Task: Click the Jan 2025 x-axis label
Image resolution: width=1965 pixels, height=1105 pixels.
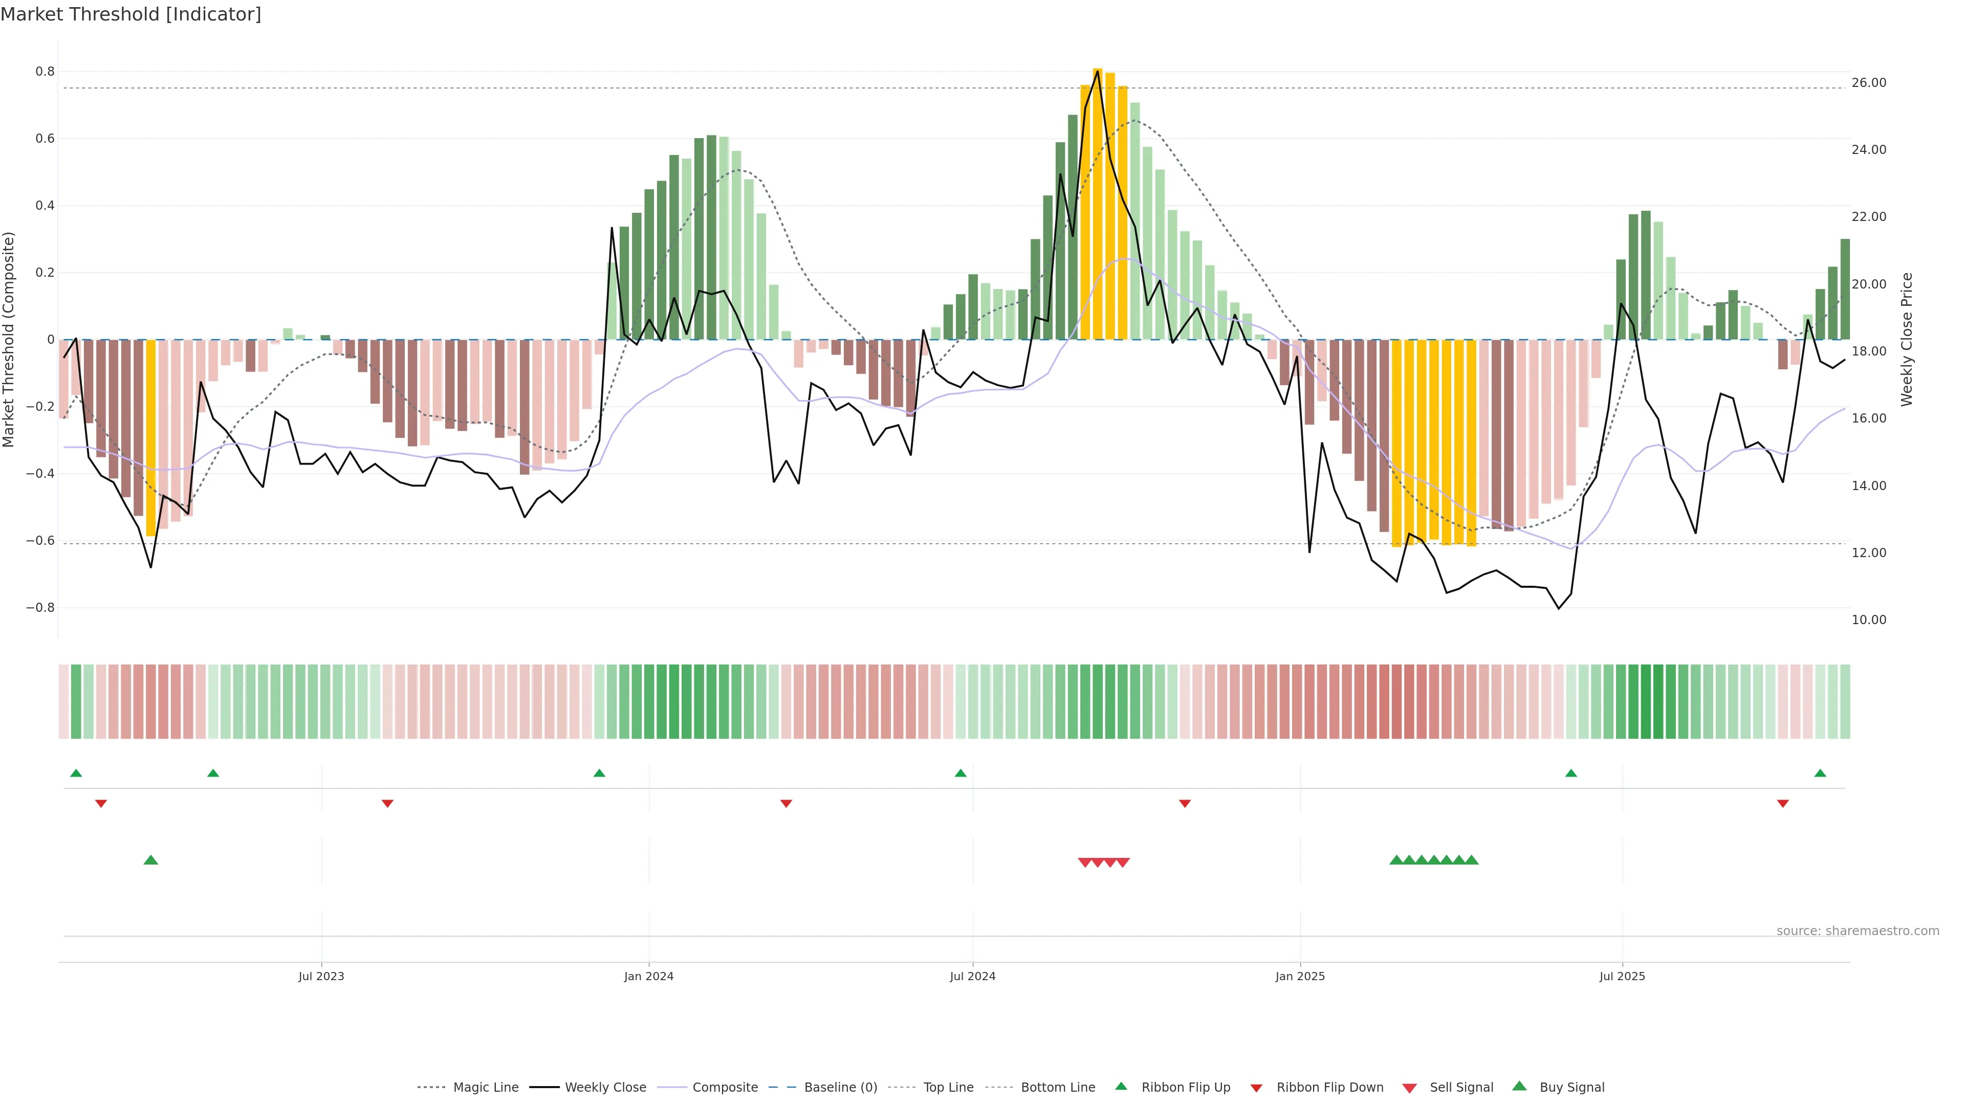Action: pos(1300,976)
